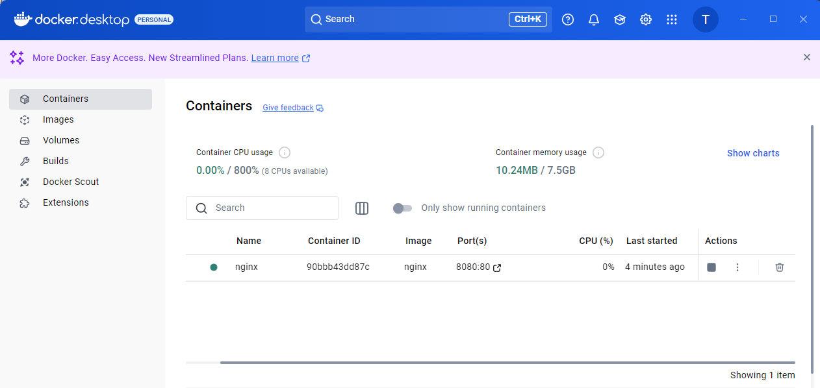Open the Learning center graduation cap icon
The image size is (820, 388).
tap(620, 19)
